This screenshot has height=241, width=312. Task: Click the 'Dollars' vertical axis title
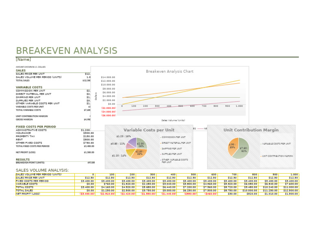[96, 96]
